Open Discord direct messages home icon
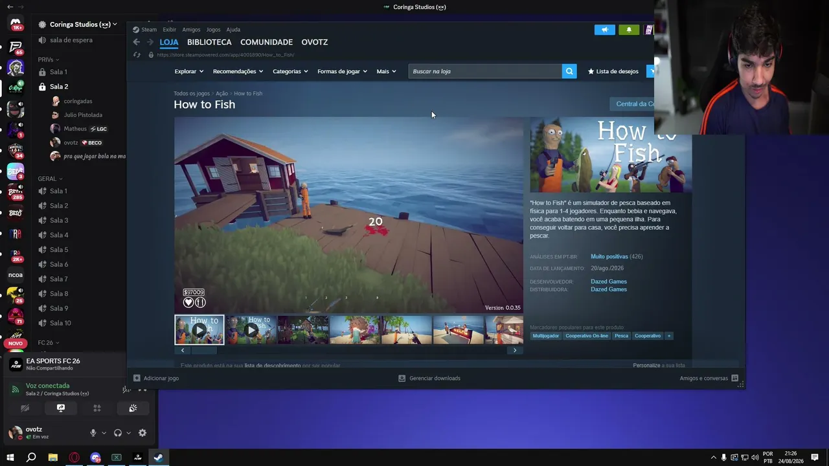 (16, 24)
